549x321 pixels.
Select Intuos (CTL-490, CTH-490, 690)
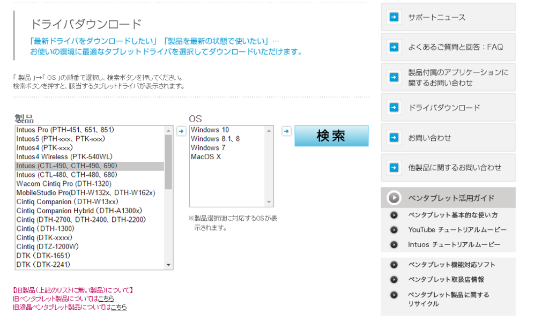coord(90,166)
